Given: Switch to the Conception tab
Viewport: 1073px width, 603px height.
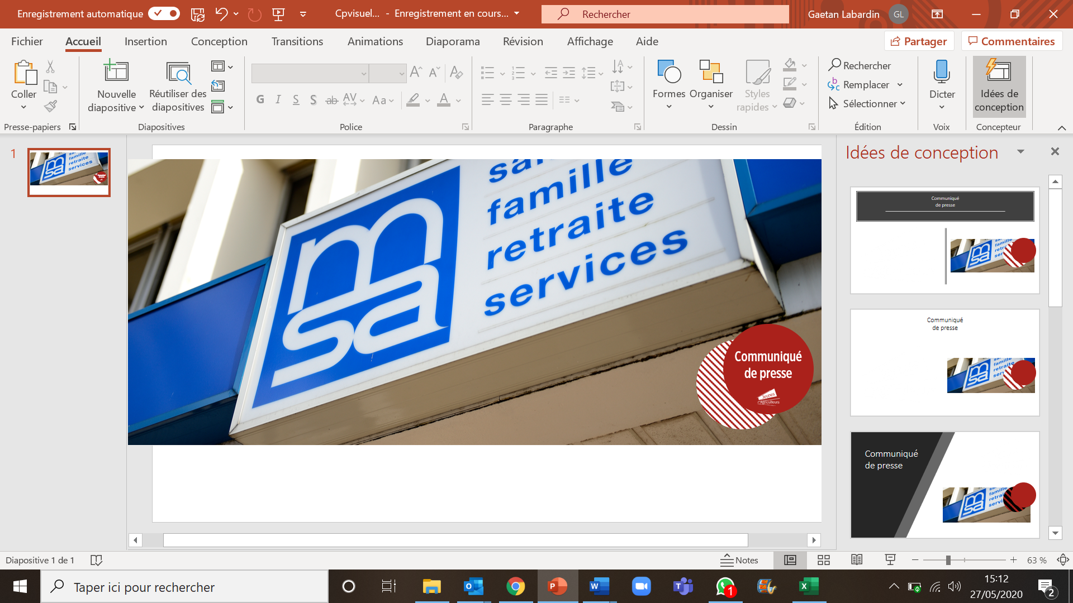Looking at the screenshot, I should pyautogui.click(x=219, y=41).
